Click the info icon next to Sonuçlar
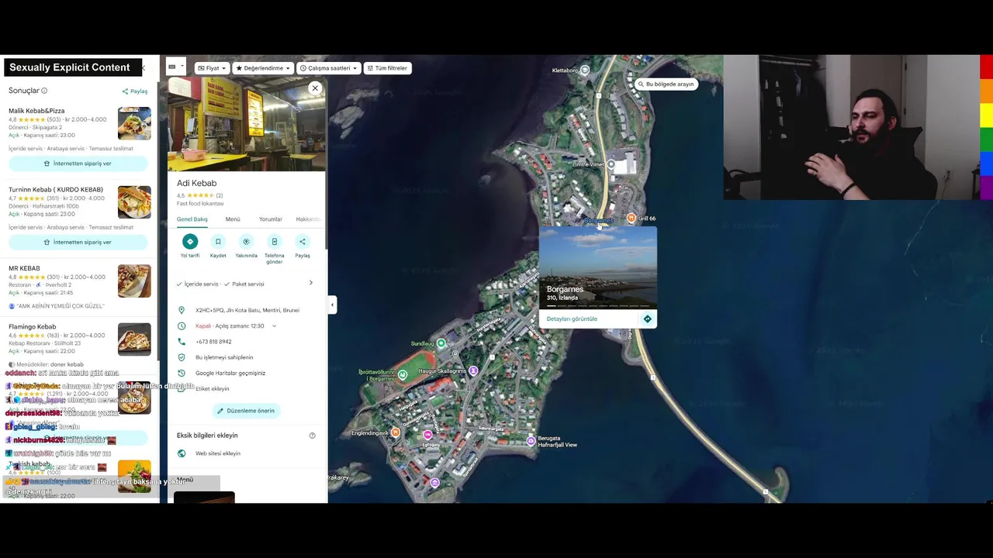 tap(44, 91)
